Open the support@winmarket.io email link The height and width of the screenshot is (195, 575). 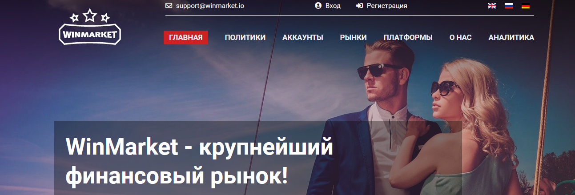[x=210, y=6]
